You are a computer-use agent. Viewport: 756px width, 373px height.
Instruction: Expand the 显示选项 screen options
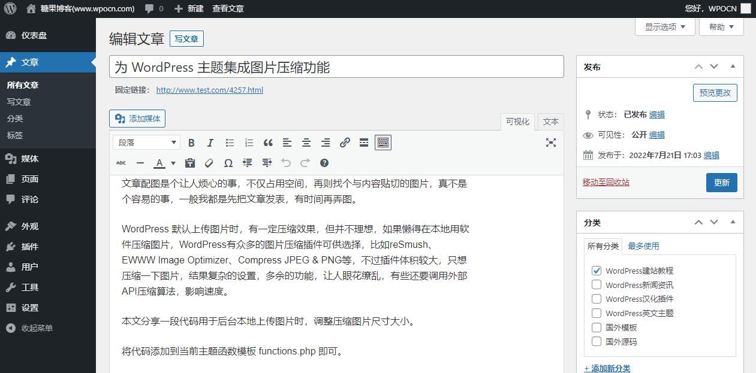click(x=665, y=27)
